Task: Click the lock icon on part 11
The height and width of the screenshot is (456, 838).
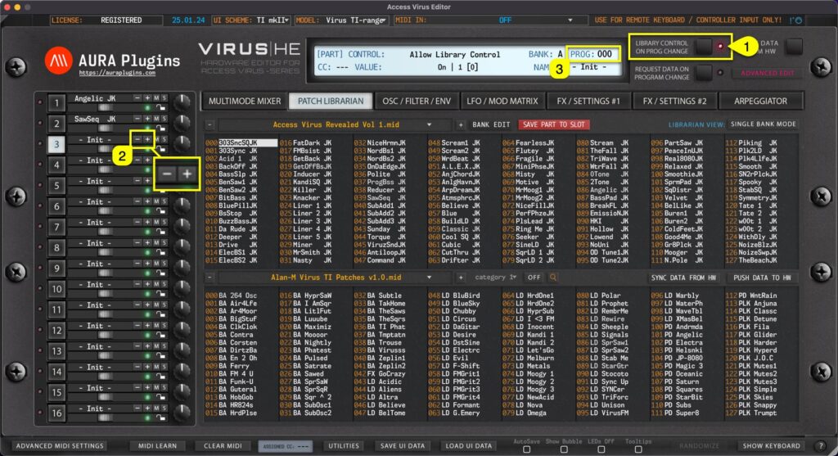Action: 160,314
